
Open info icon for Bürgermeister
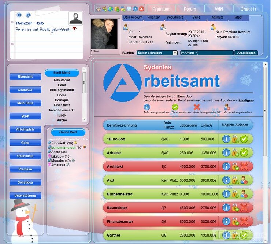[226, 194]
